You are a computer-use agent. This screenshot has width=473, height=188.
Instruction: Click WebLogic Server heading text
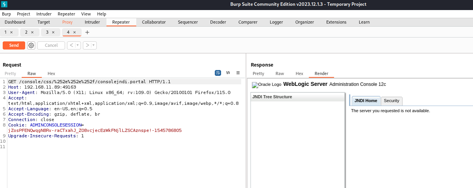click(x=305, y=84)
